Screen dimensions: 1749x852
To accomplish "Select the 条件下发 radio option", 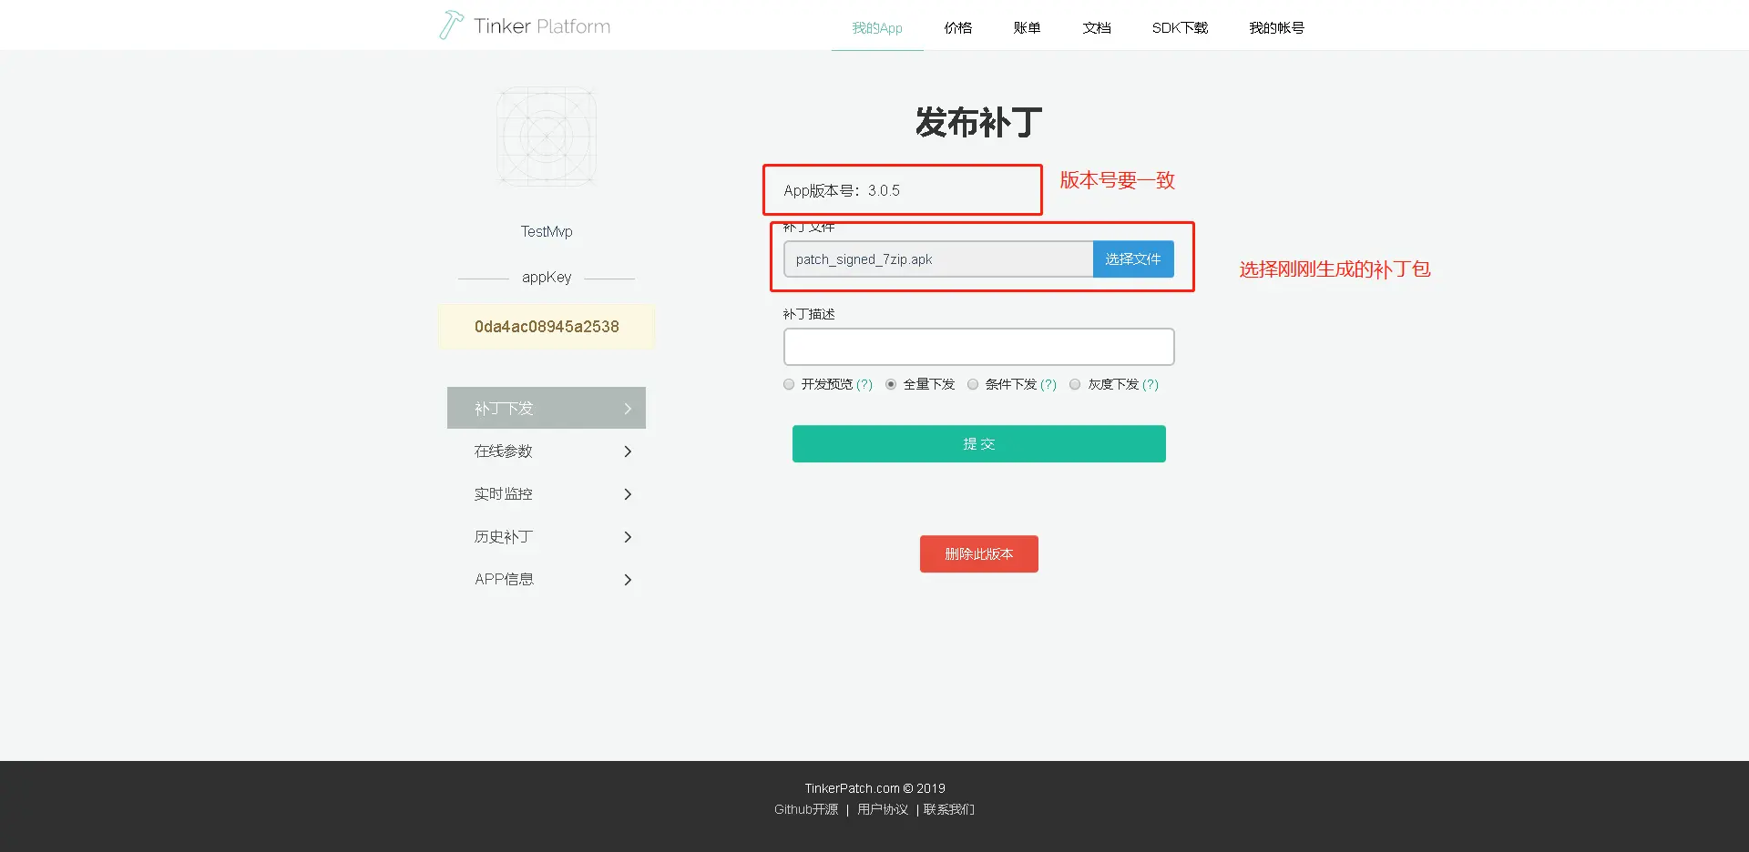I will (973, 384).
